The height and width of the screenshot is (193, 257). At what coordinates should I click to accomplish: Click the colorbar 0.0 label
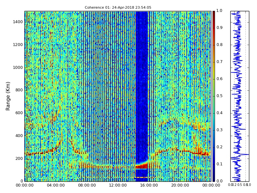coord(219,181)
